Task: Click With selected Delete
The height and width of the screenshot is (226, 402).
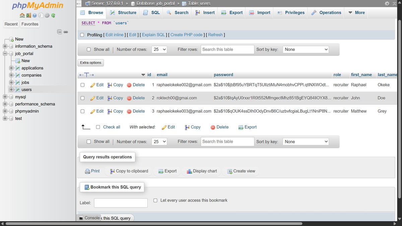Action: (219, 127)
